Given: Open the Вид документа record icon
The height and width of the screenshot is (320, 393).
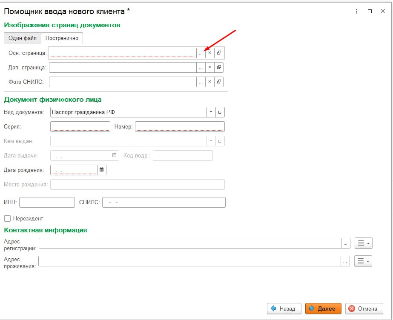Looking at the screenshot, I should [220, 112].
